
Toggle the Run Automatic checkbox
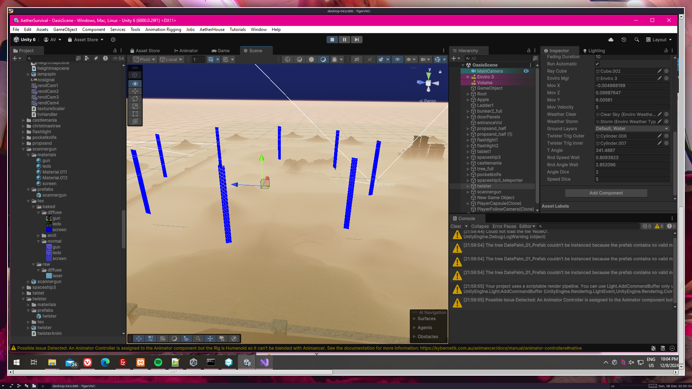pyautogui.click(x=597, y=64)
